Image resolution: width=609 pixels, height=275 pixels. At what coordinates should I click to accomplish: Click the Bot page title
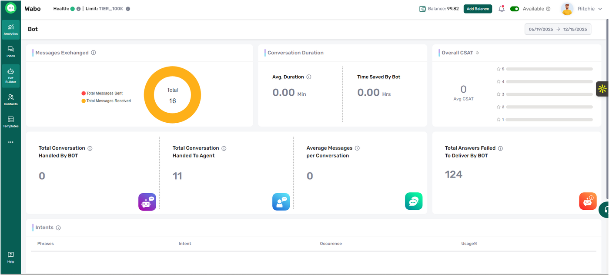click(x=33, y=29)
